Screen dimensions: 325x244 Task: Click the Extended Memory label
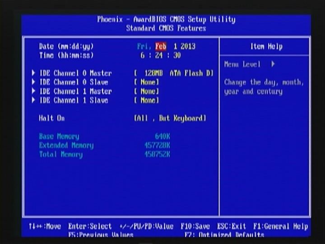[66, 145]
